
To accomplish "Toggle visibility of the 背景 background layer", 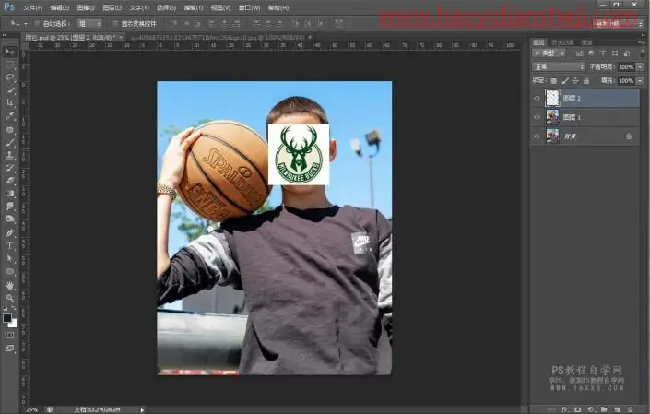I will tap(537, 136).
